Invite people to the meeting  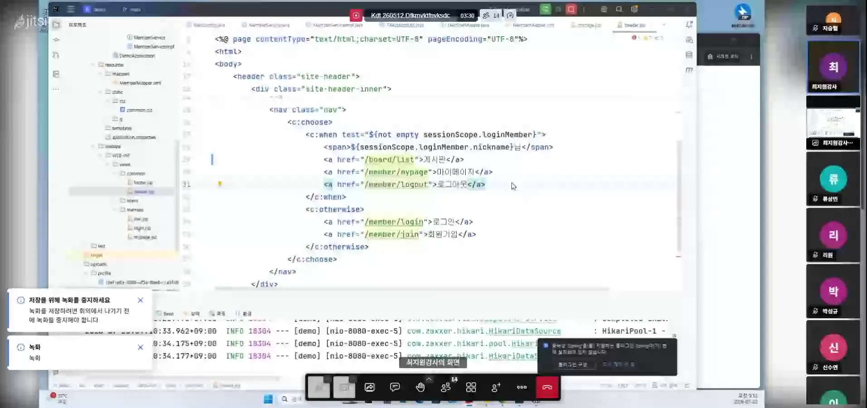[x=497, y=387]
